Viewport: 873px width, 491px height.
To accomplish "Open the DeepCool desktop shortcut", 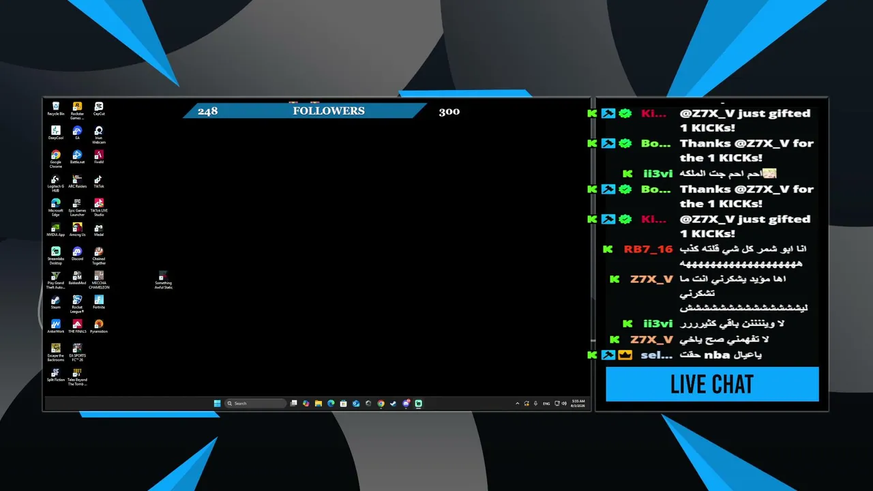I will click(56, 133).
